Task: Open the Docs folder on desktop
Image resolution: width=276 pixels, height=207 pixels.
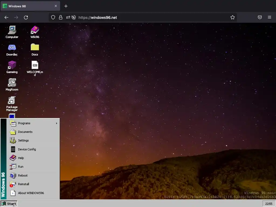Action: coord(35,50)
